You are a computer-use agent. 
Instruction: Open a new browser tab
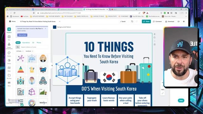coord(136,9)
